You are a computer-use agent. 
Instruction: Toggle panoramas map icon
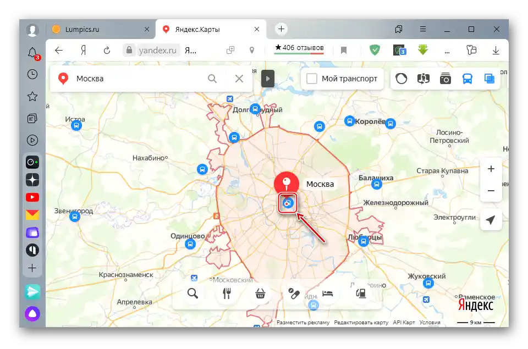tap(424, 79)
